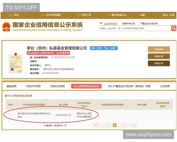The width and height of the screenshot is (177, 142).
Task: Click credit code 91520190314239137N
Action: 63,57
